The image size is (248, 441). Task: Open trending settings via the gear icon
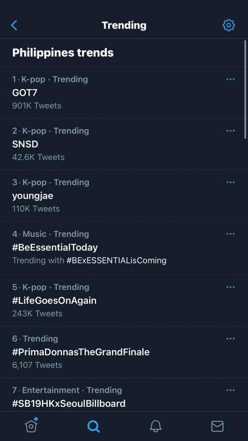coord(228,25)
